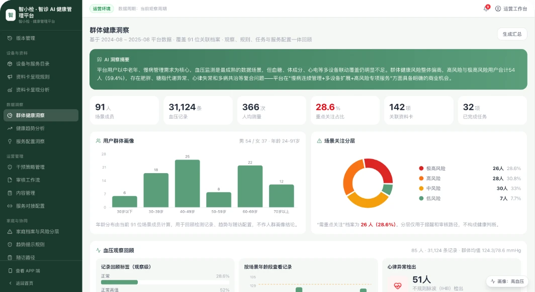Click the 版本管理 history icon
The image size is (535, 292).
coord(10,38)
